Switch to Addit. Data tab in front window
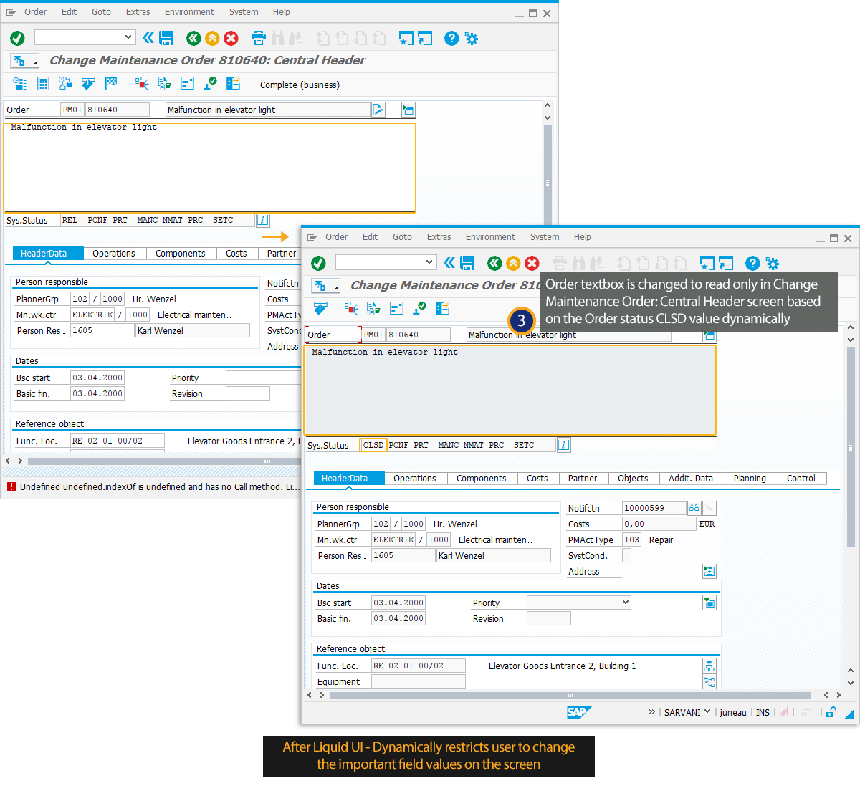The height and width of the screenshot is (791, 860). pyautogui.click(x=691, y=478)
